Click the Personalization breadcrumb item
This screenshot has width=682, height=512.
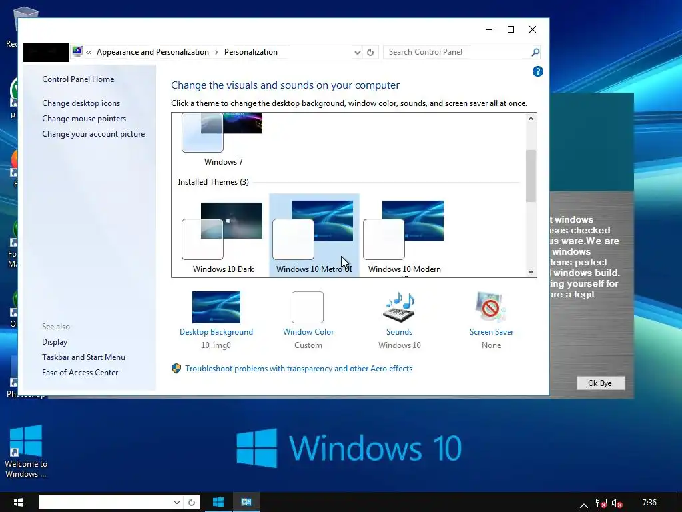[x=251, y=52]
